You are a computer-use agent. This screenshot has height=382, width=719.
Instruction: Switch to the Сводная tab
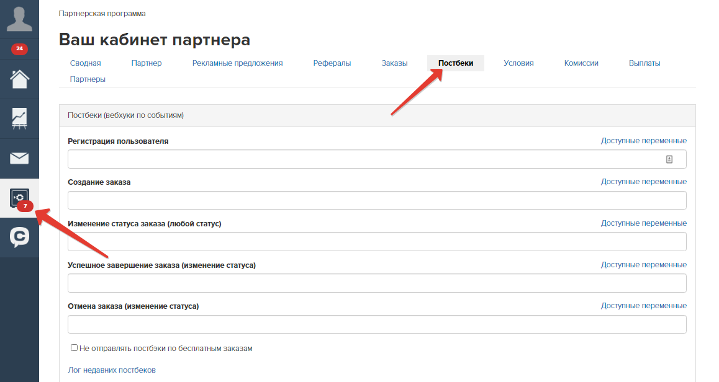tap(85, 63)
